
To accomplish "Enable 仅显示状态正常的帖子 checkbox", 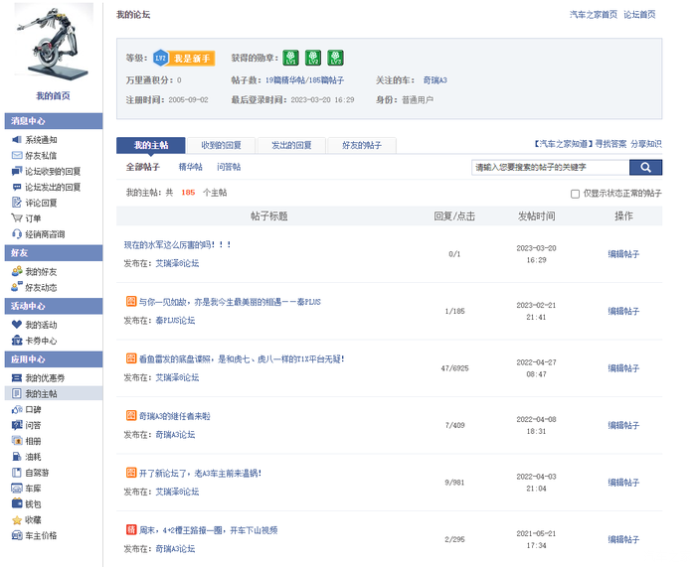I will click(575, 194).
